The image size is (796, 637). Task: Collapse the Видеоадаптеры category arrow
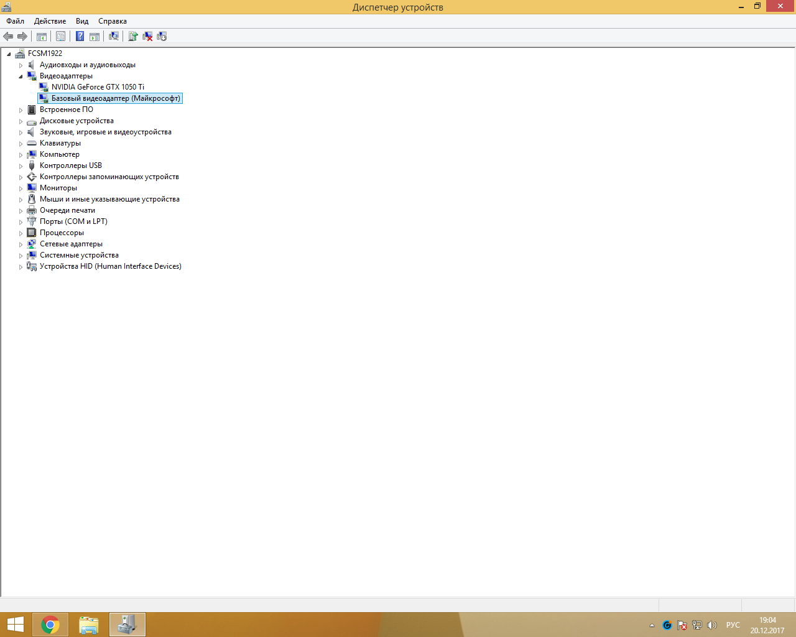[x=21, y=77]
